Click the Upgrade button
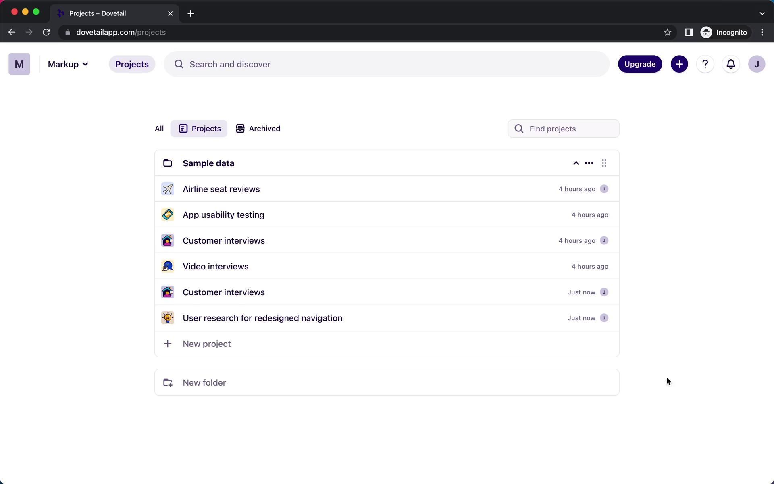774x484 pixels. coord(639,64)
